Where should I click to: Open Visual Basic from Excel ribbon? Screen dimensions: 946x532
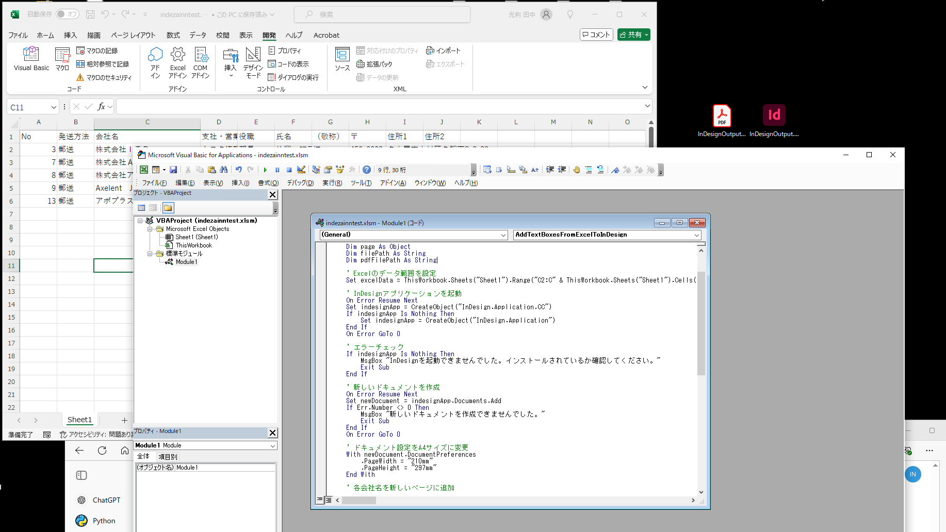(31, 59)
